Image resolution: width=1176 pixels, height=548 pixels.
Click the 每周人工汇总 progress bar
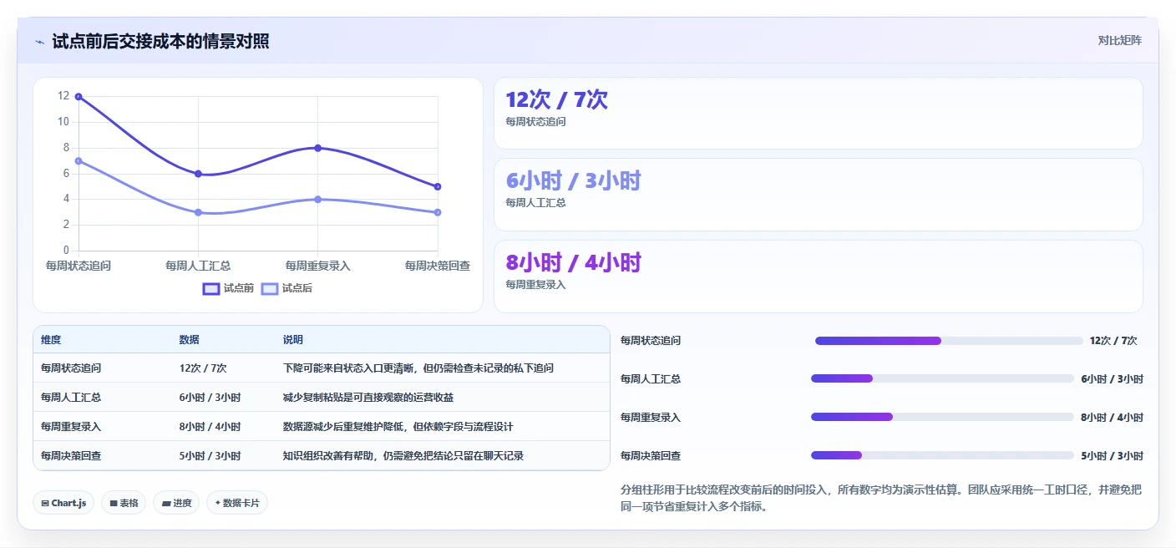(942, 379)
